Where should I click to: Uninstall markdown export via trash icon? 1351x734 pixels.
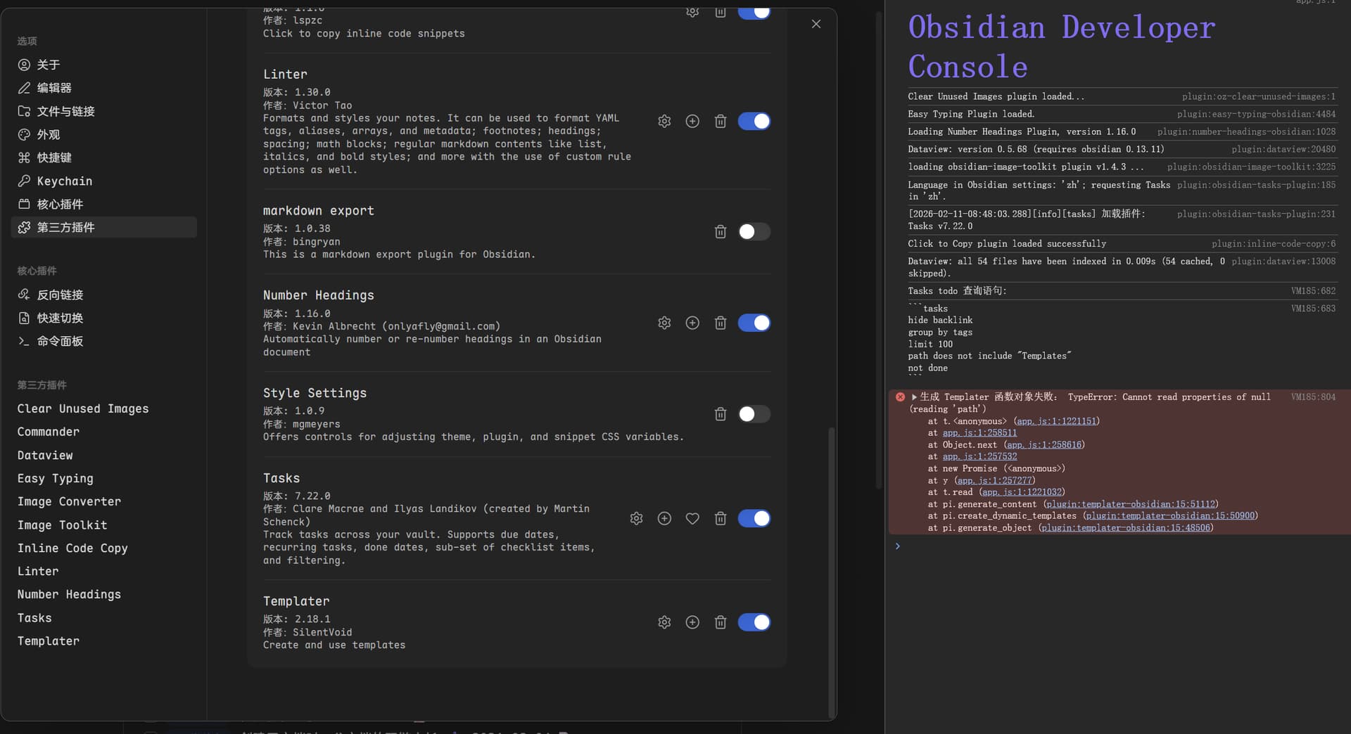click(x=720, y=232)
